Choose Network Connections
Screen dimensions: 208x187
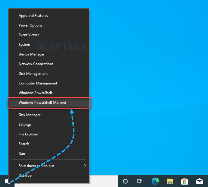point(49,64)
